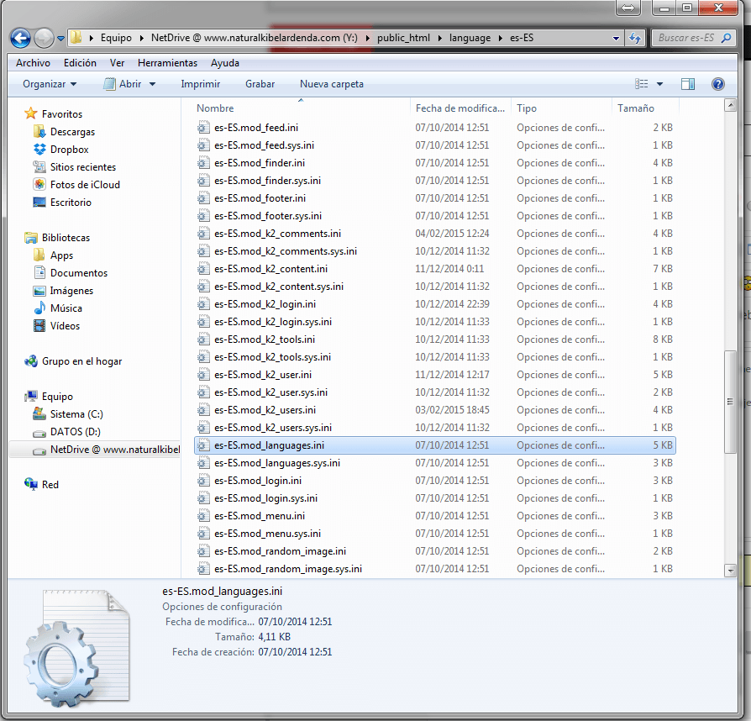Click the Música note icon
This screenshot has width=751, height=721.
[x=39, y=308]
